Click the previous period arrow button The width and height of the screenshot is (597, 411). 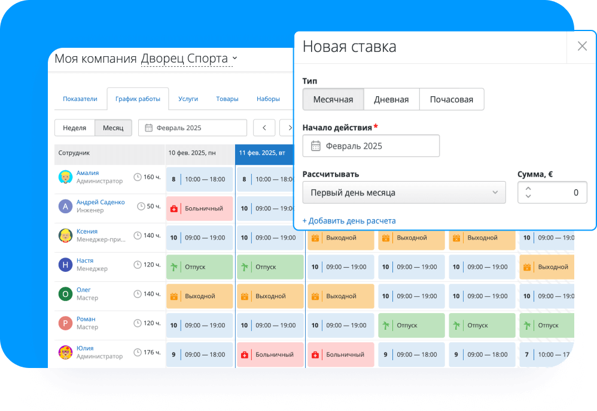264,128
